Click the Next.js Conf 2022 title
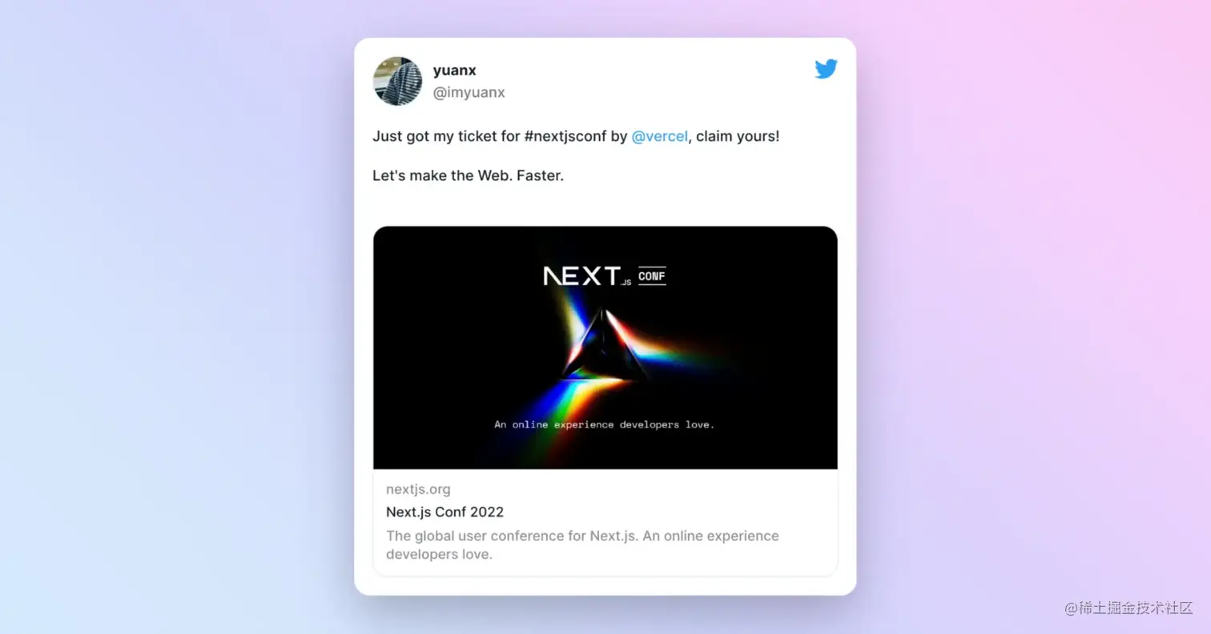The height and width of the screenshot is (634, 1211). tap(445, 512)
